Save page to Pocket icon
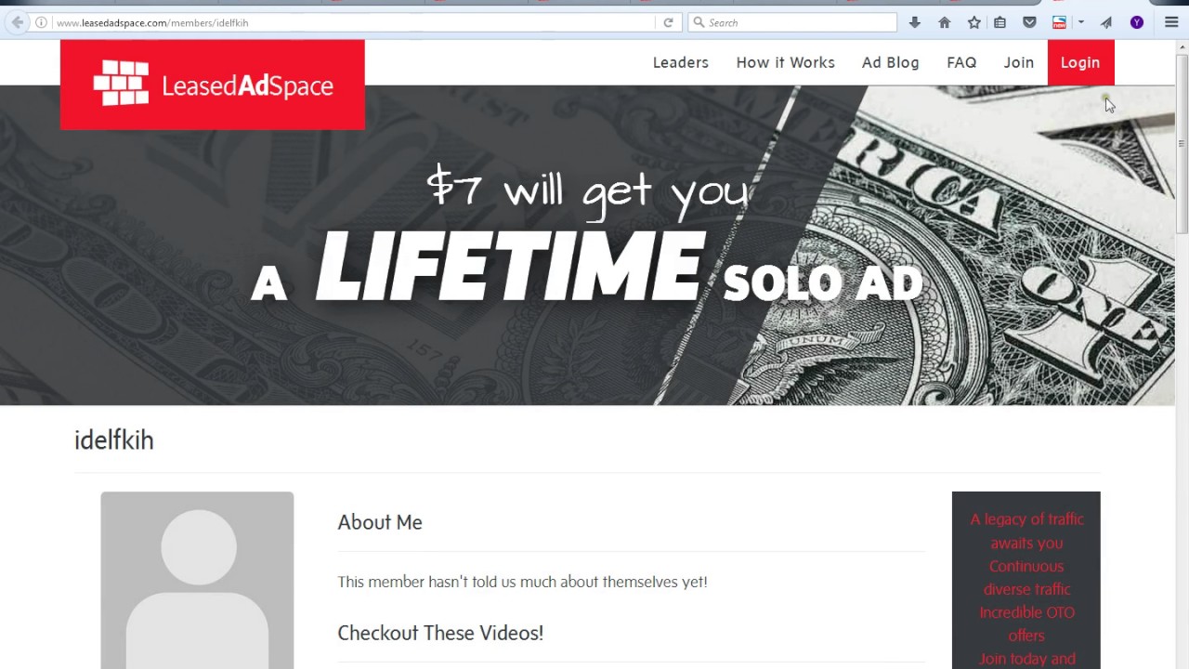 (x=1029, y=22)
